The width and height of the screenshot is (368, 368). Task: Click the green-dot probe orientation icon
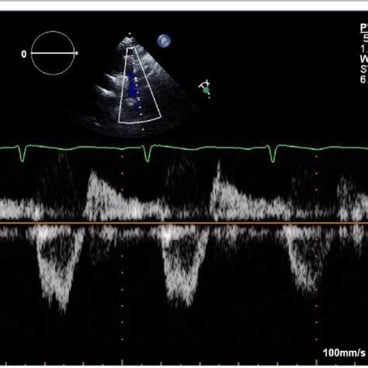pos(205,89)
